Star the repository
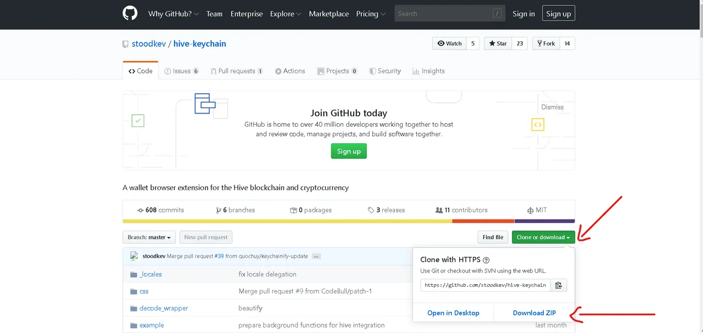 pyautogui.click(x=498, y=43)
